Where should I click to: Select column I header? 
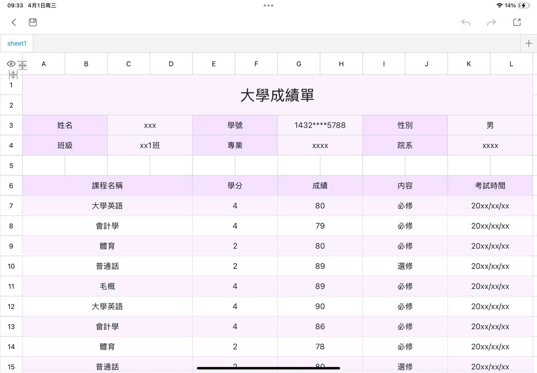point(384,64)
